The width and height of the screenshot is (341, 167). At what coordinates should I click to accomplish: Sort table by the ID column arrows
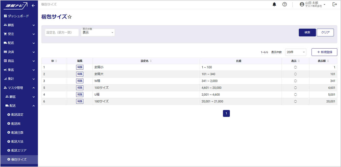56,61
